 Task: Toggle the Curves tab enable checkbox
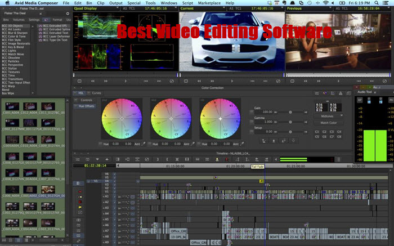[x=89, y=93]
